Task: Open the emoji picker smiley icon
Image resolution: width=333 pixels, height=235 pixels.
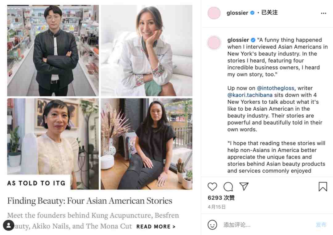Action: pyautogui.click(x=212, y=225)
